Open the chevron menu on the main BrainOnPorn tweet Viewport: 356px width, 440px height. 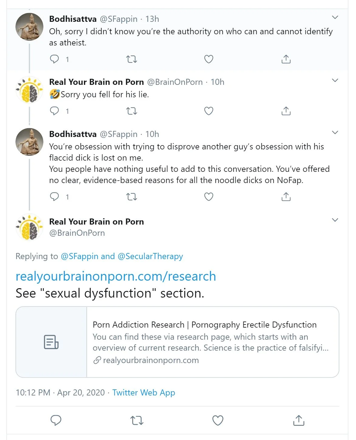[x=335, y=220]
